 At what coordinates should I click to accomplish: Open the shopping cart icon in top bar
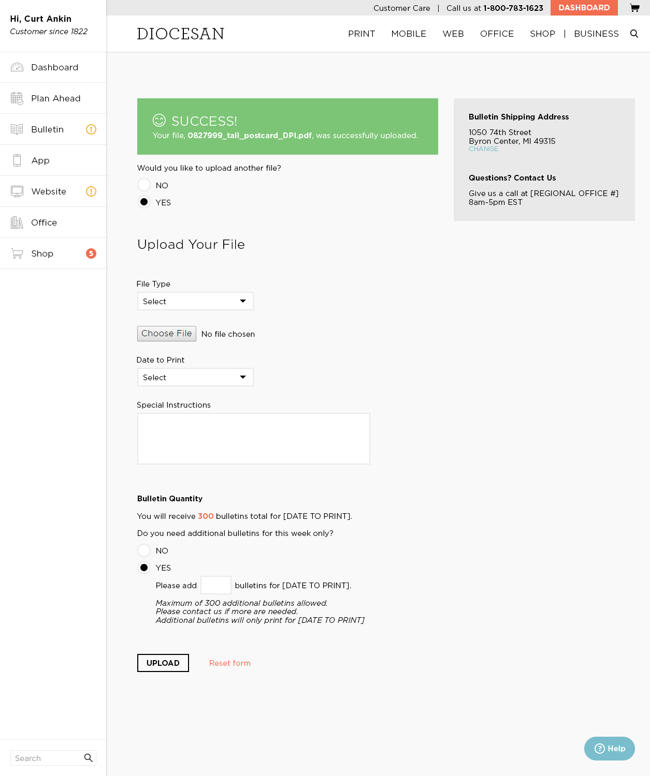click(634, 8)
